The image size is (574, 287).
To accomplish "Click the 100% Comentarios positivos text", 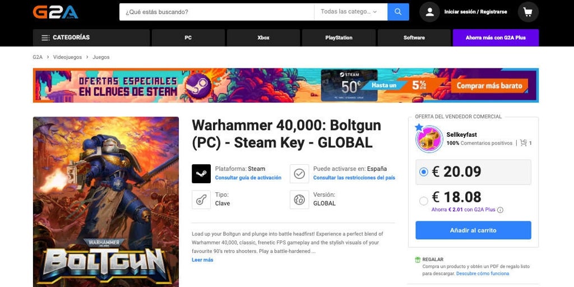I will 479,143.
